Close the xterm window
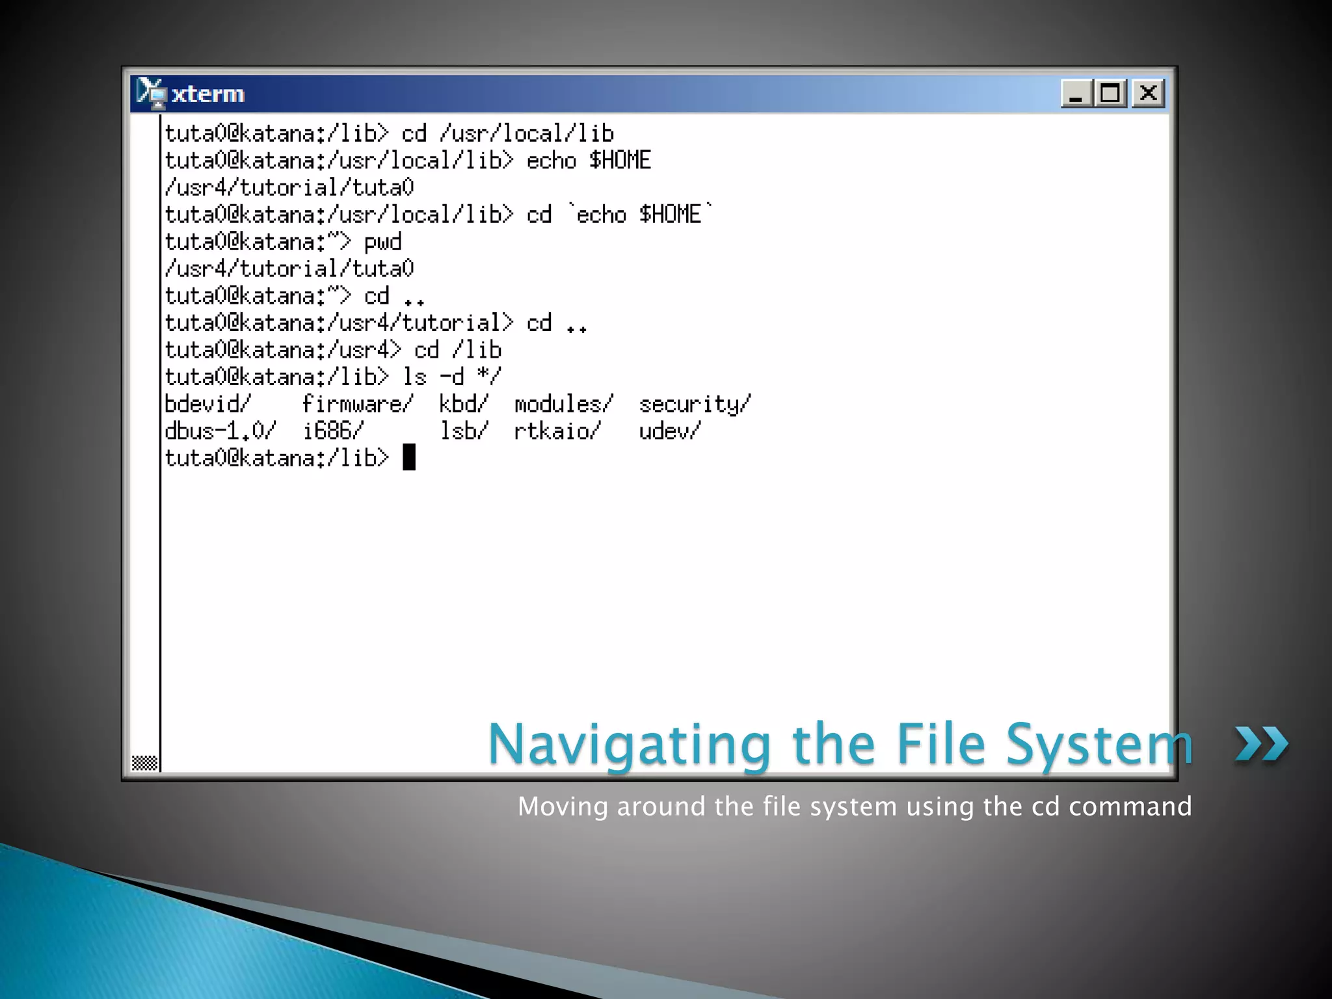The width and height of the screenshot is (1332, 999). pyautogui.click(x=1148, y=94)
